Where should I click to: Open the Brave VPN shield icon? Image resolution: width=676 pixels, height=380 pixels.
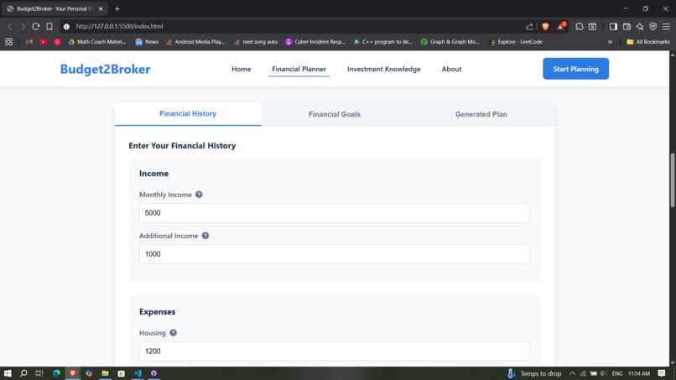coord(653,26)
